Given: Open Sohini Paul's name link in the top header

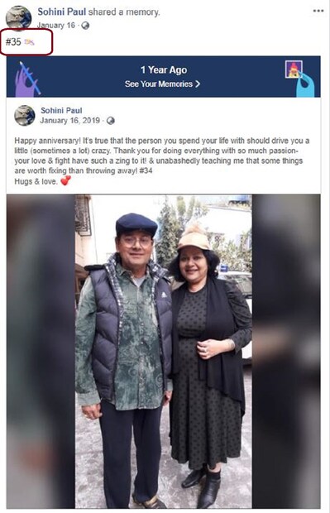Looking at the screenshot, I should tap(61, 12).
